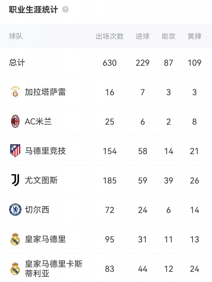Image resolution: width=212 pixels, height=282 pixels.
Task: Click the 进球 column header
Action: pyautogui.click(x=143, y=36)
